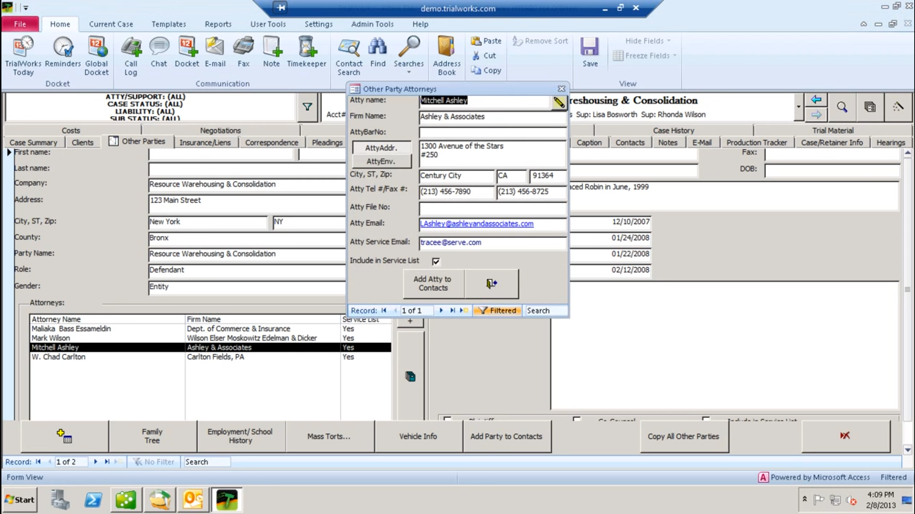Click the add calendar icon button at bottom left

64,436
